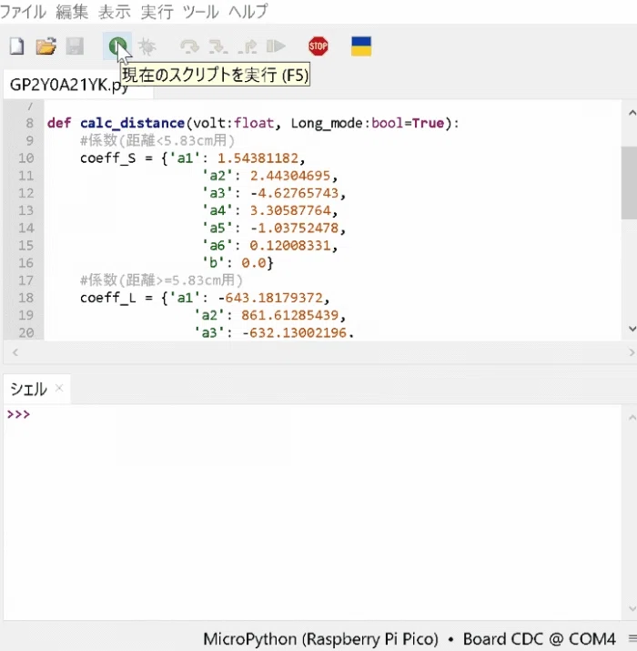
Task: Click on calc_distance function name
Action: pyautogui.click(x=132, y=123)
